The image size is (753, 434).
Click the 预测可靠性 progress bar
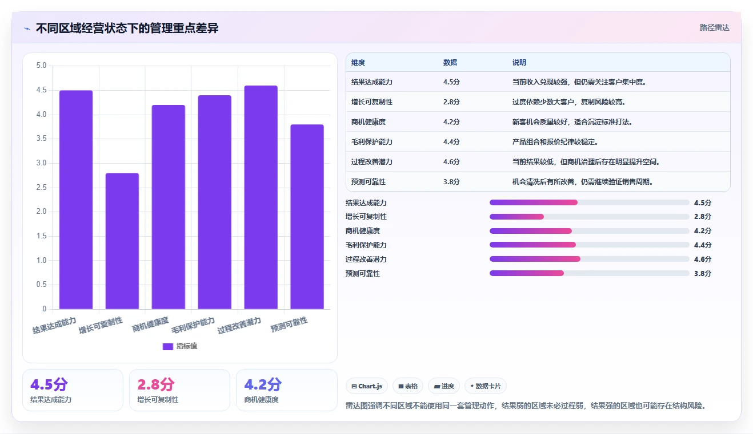click(x=590, y=273)
